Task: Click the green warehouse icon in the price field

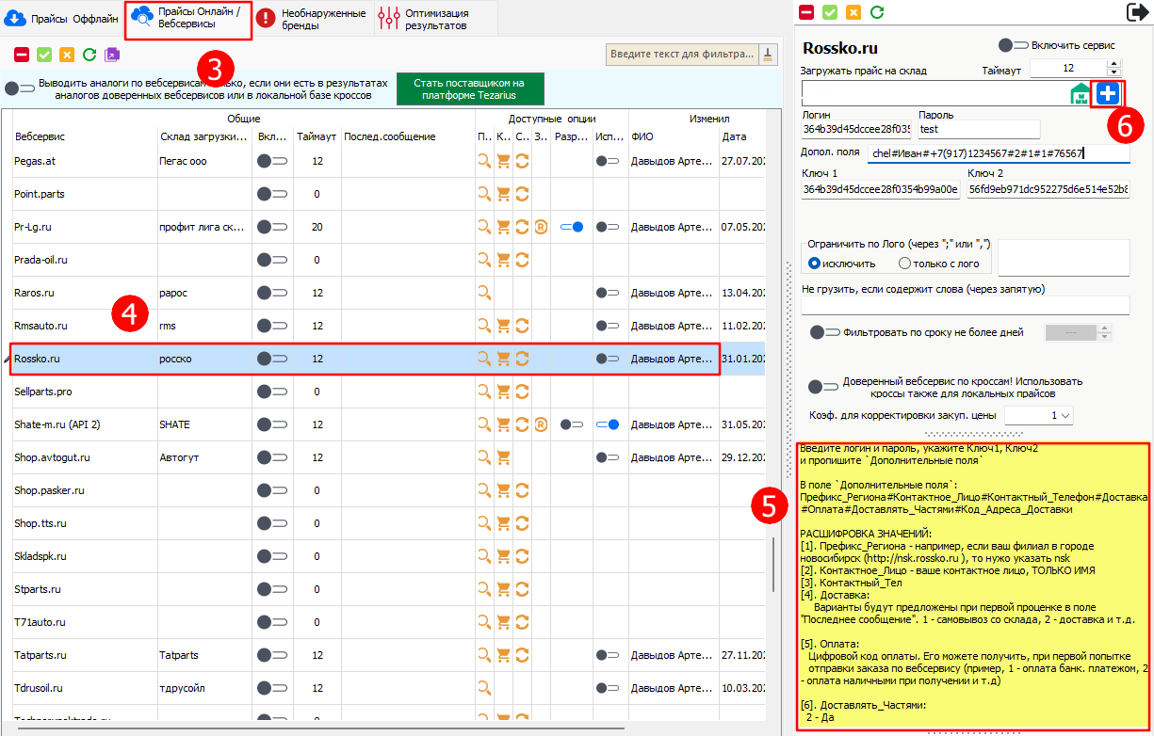Action: coord(1080,93)
